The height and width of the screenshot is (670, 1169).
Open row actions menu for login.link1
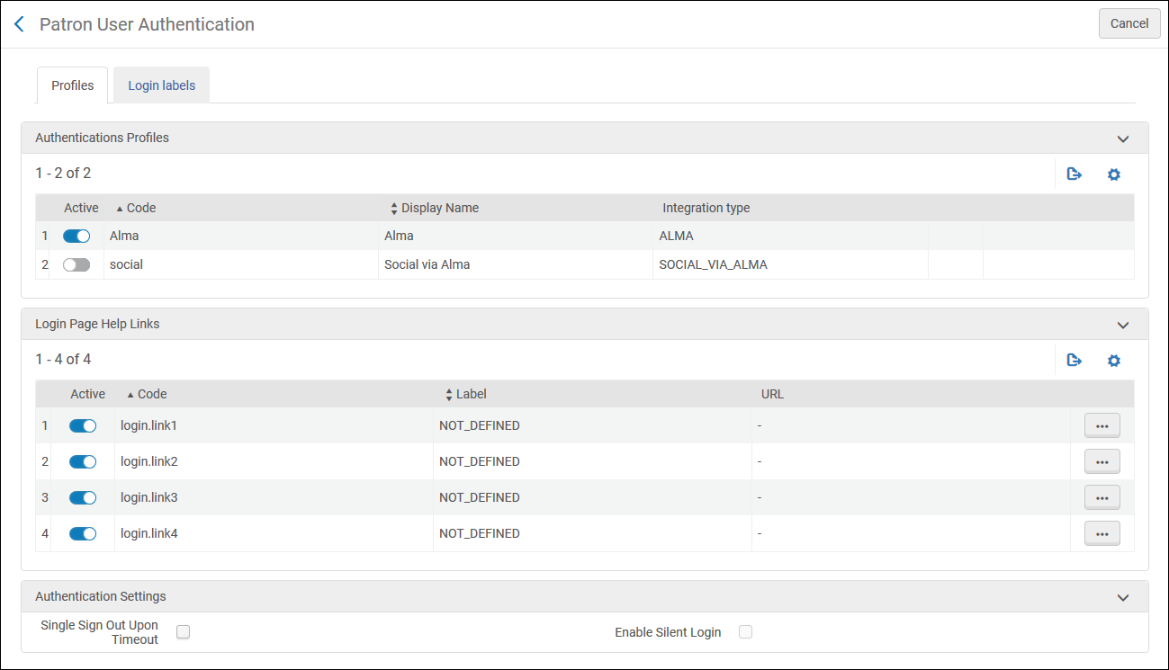pos(1102,425)
